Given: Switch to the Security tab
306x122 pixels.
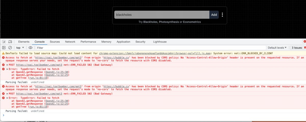Looking at the screenshot, I should tap(140, 42).
